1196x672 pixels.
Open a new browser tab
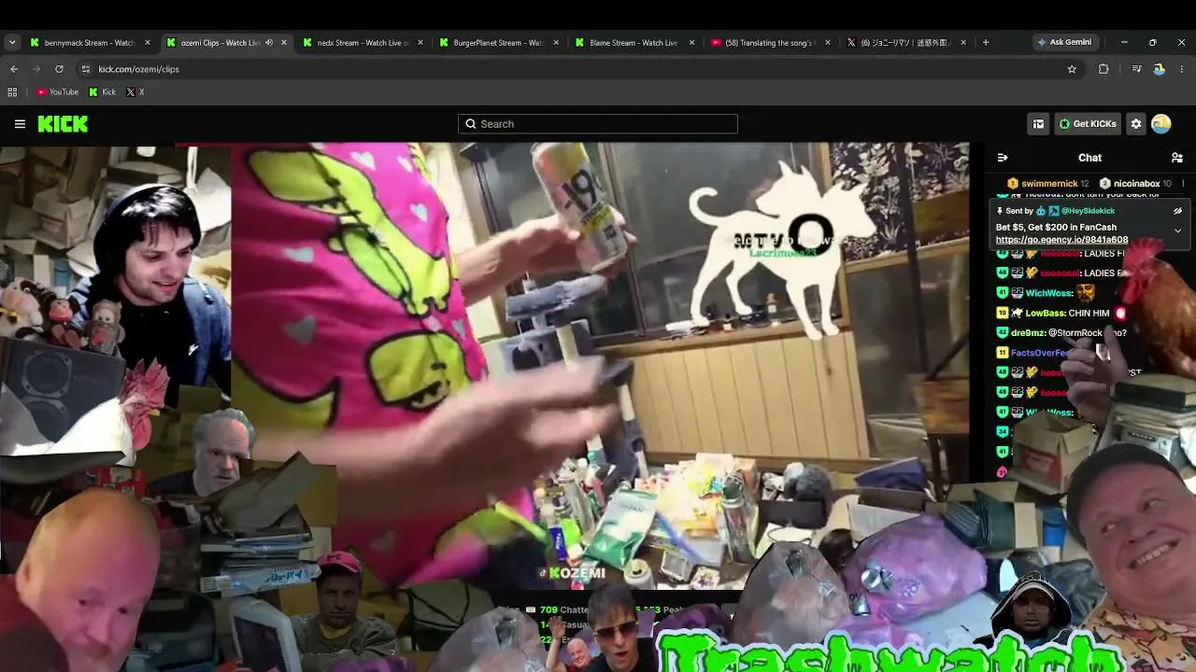[x=985, y=42]
